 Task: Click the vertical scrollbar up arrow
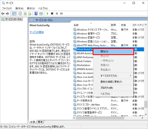click(146, 24)
